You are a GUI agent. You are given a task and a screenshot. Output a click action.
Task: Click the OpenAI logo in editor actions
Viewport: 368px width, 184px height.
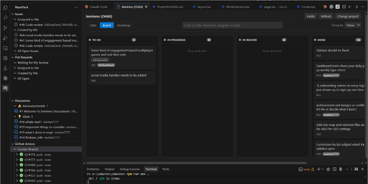click(331, 7)
